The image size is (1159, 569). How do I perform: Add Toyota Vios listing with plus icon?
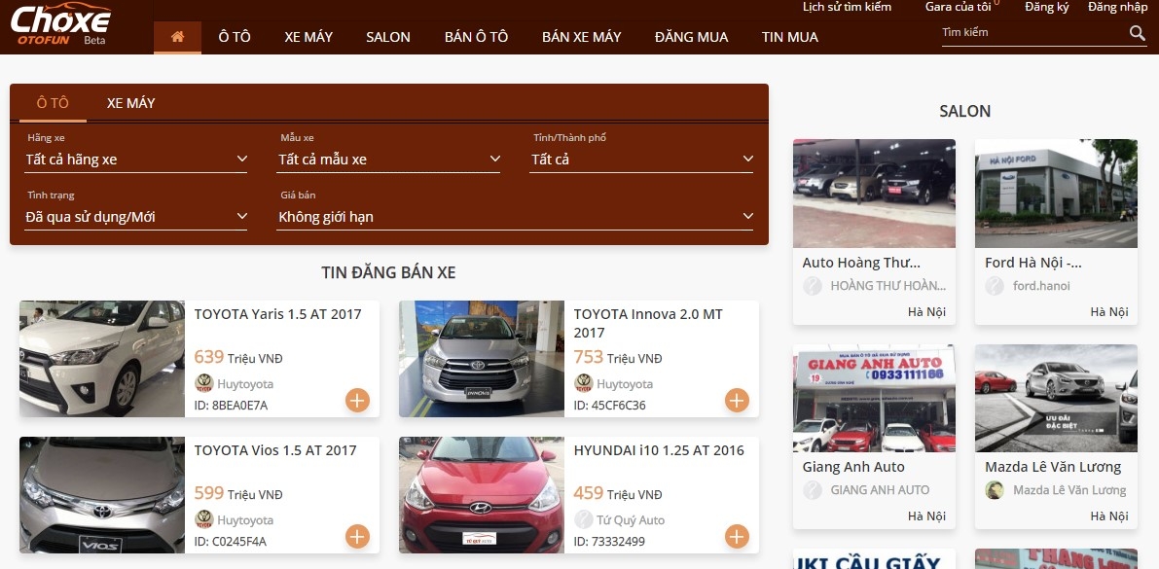tap(357, 537)
